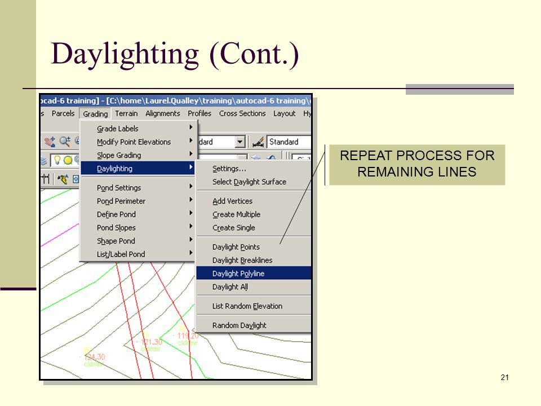The width and height of the screenshot is (541, 406).
Task: Choose Random Daylight
Action: click(x=254, y=325)
